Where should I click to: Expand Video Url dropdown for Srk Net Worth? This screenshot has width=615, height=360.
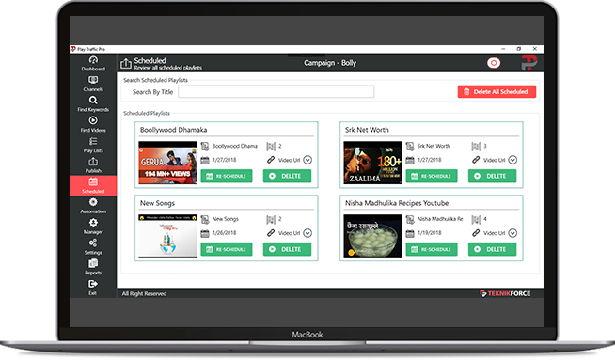(512, 160)
